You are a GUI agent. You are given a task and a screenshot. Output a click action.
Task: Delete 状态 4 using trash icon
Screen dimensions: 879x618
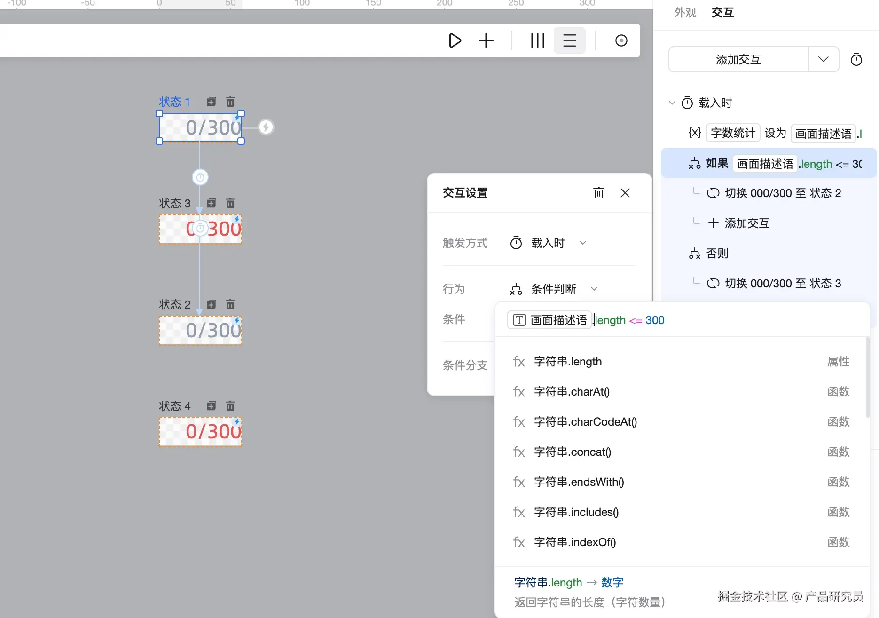click(230, 406)
